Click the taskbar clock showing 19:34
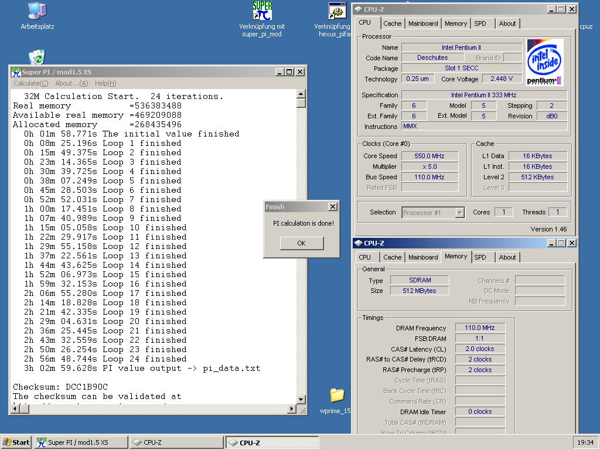Image resolution: width=600 pixels, height=450 pixels. tap(585, 442)
